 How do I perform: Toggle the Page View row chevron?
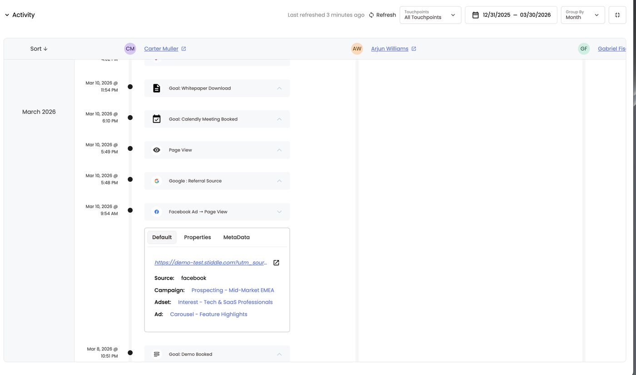(279, 150)
